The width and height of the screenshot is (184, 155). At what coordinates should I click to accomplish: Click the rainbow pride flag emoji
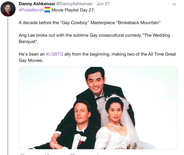(47, 10)
